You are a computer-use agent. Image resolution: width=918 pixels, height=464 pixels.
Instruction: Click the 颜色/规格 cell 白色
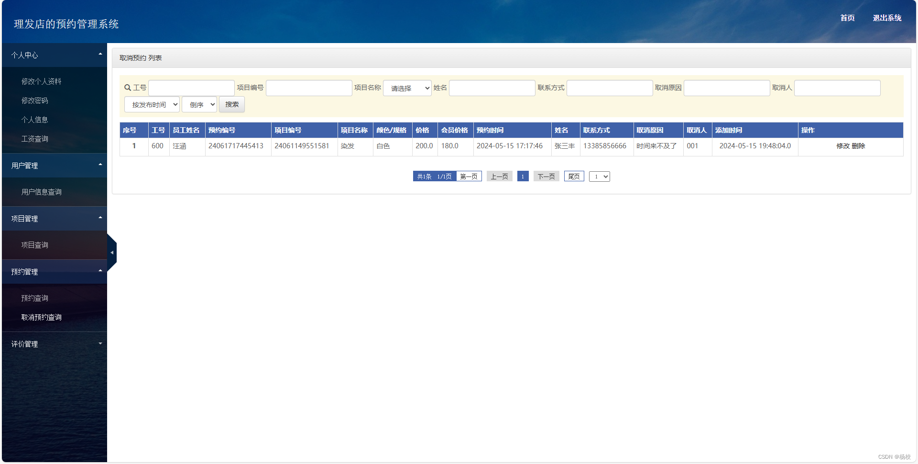coord(383,146)
